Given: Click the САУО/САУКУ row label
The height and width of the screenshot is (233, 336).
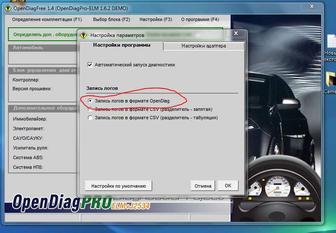Looking at the screenshot, I should 28,138.
